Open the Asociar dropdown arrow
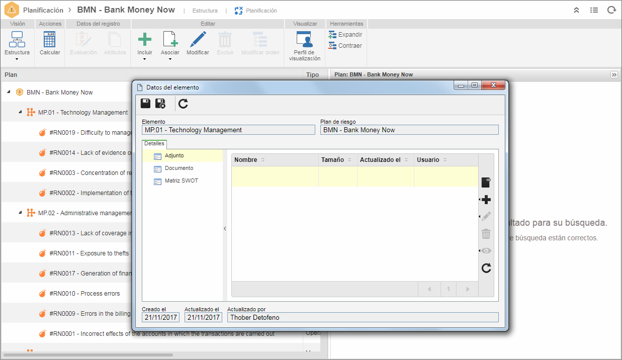Viewport: 622px width, 360px height. tap(170, 59)
